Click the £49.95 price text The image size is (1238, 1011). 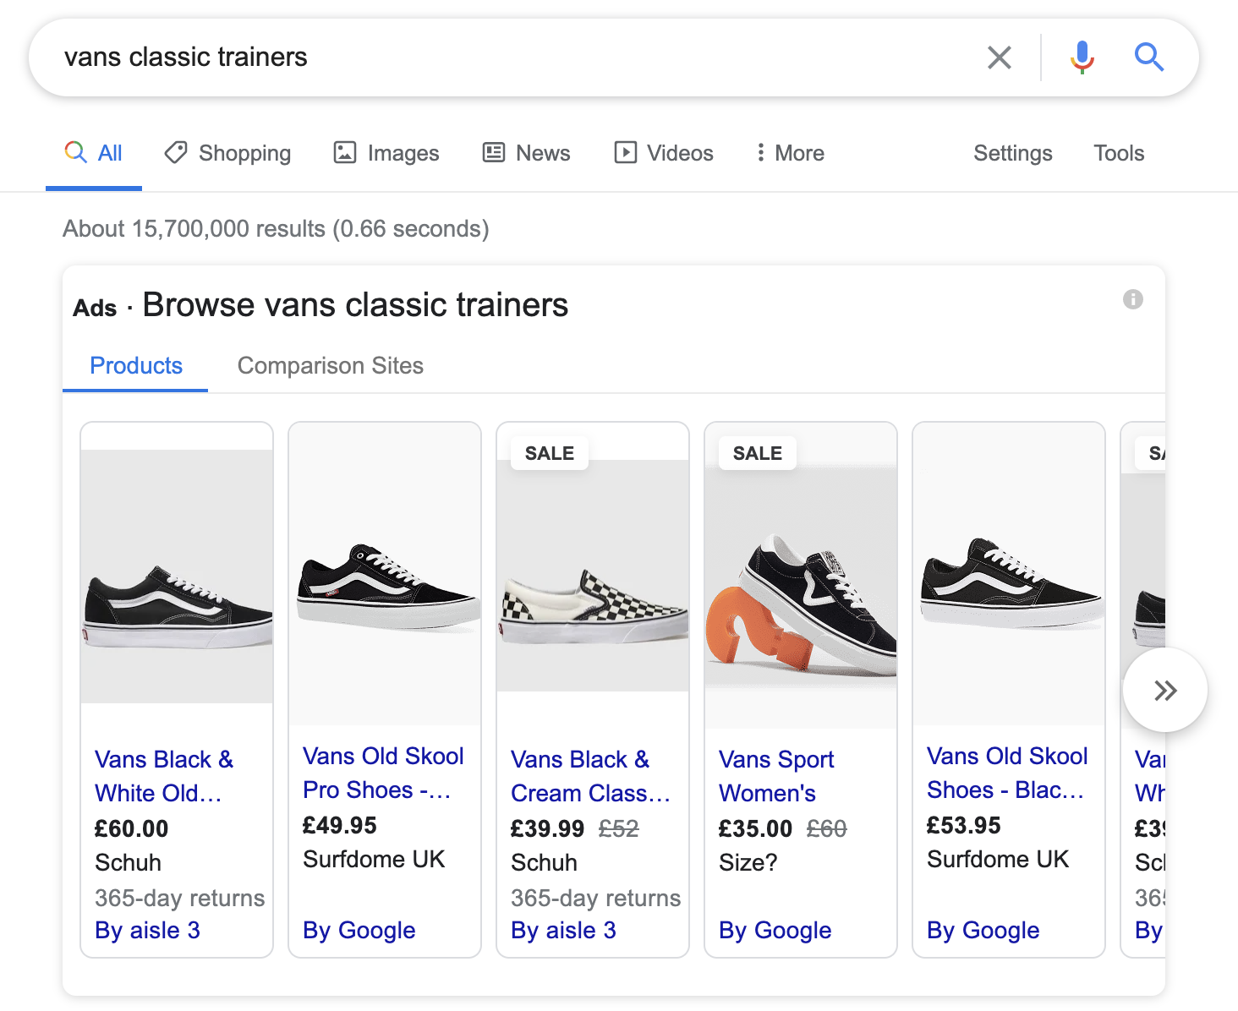pos(339,825)
